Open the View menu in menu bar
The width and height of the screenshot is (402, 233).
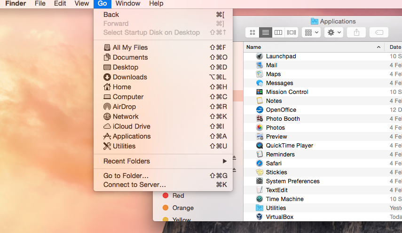coord(82,4)
